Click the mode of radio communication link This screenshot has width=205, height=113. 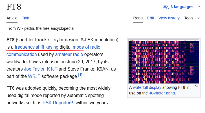(x=86, y=47)
